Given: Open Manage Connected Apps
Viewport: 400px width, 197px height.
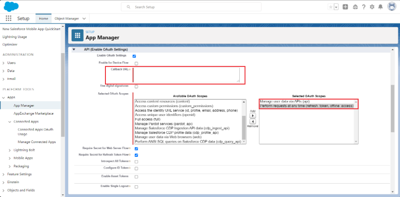Looking at the screenshot, I should [x=37, y=142].
